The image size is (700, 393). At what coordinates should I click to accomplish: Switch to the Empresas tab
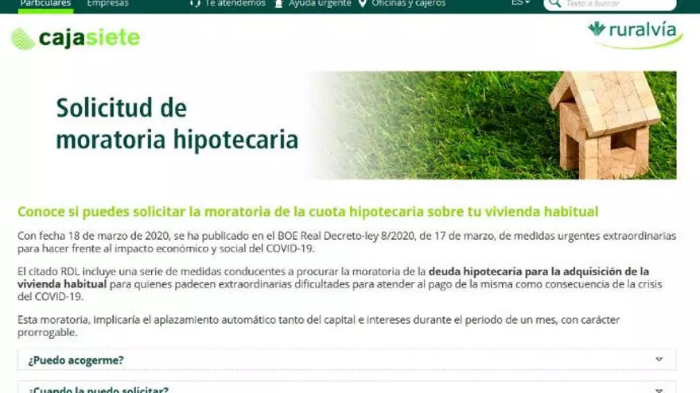(x=107, y=3)
